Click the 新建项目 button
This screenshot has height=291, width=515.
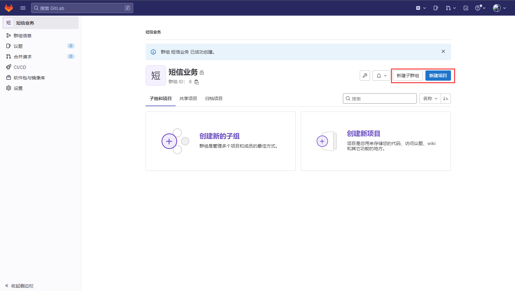[x=438, y=76]
